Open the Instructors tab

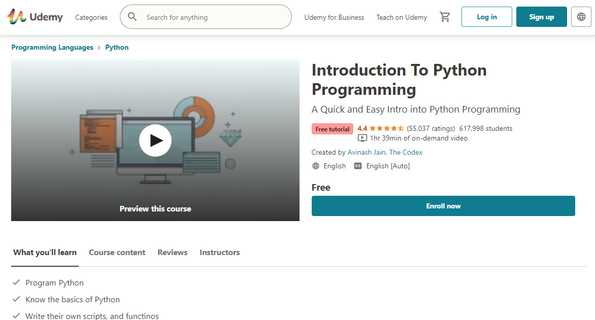click(219, 253)
